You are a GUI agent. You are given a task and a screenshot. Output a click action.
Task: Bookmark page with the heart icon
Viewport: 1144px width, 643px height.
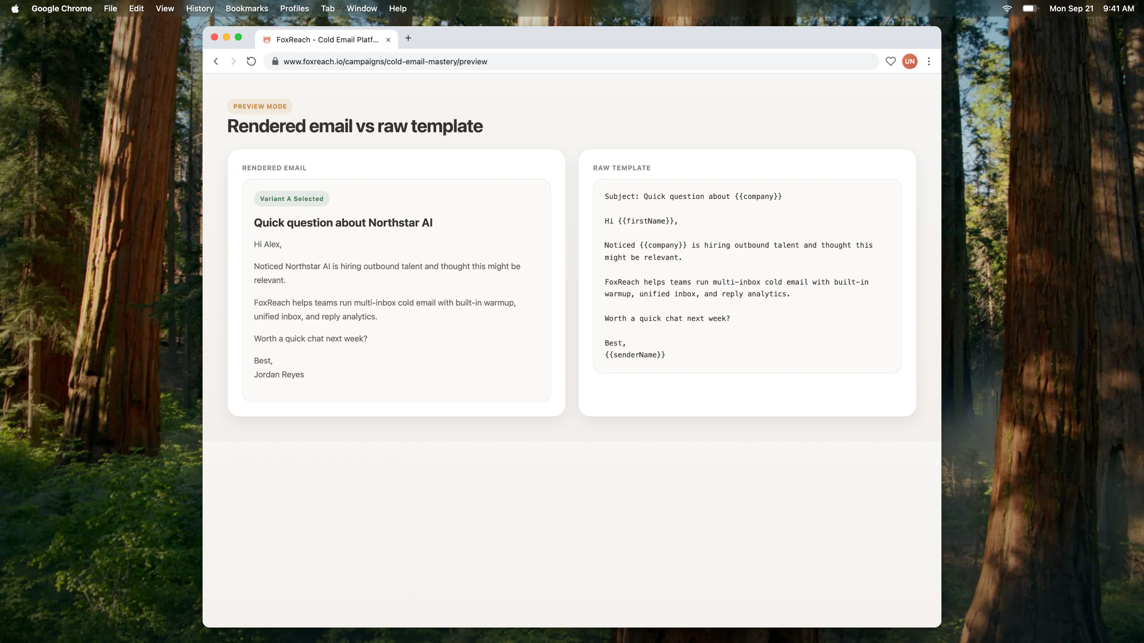(891, 61)
